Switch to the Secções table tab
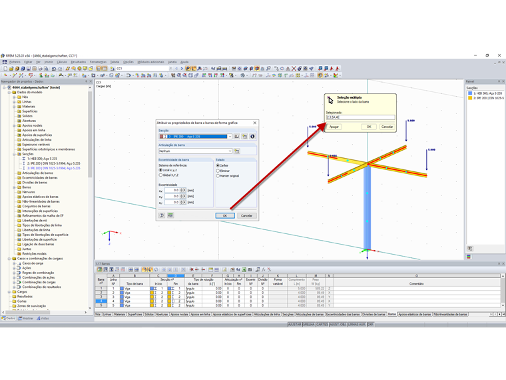 point(288,315)
